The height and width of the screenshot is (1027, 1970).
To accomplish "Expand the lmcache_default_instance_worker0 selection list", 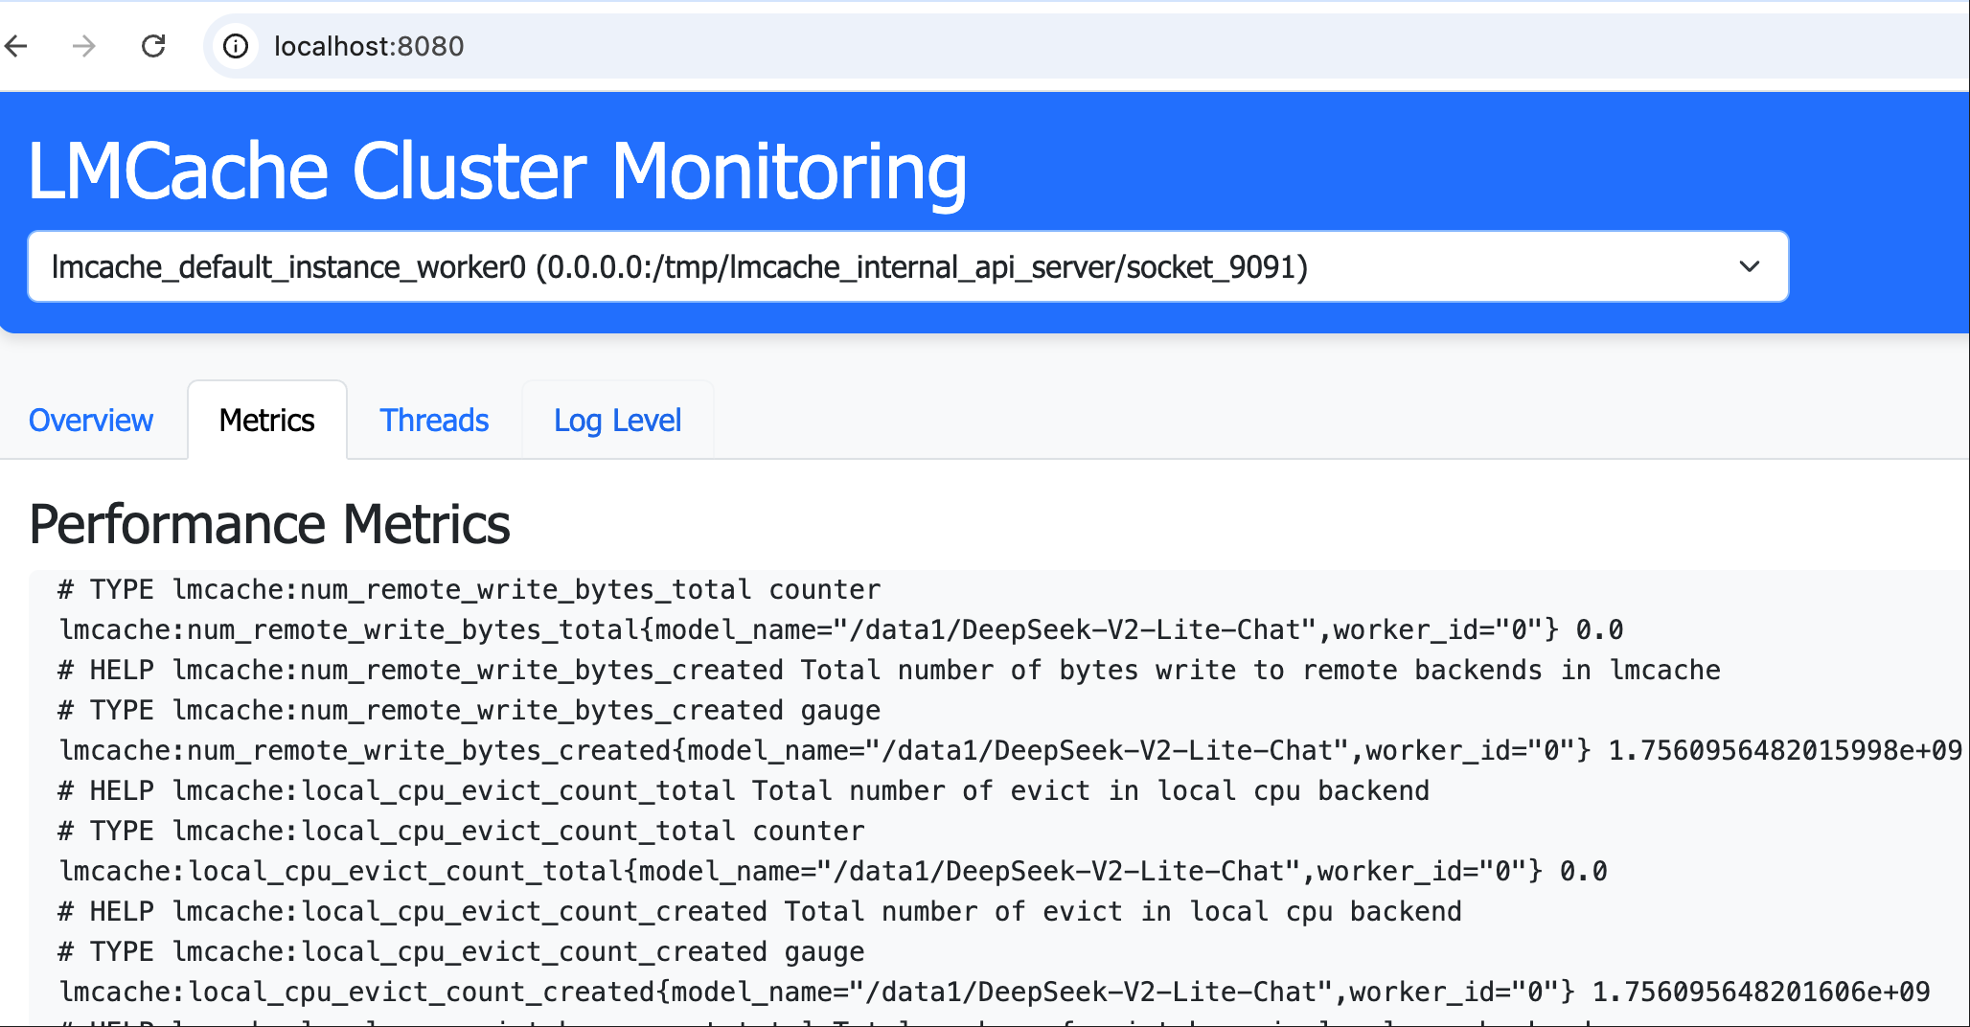I will coord(907,266).
